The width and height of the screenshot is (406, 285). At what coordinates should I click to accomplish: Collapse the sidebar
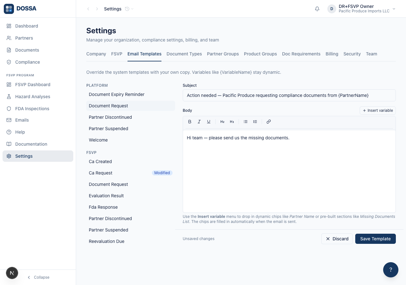pos(38,277)
